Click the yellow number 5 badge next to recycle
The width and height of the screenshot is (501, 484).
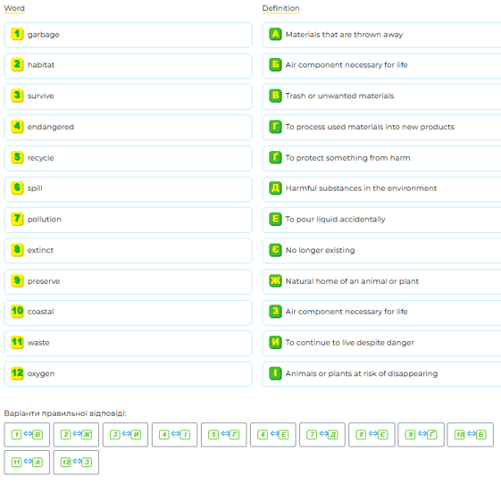click(17, 157)
